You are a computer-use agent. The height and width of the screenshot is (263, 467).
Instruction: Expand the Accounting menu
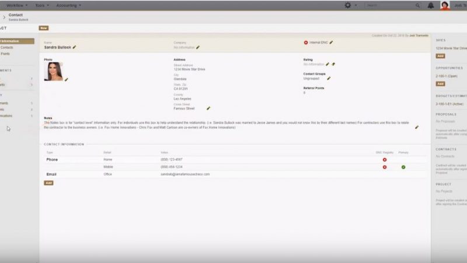68,5
